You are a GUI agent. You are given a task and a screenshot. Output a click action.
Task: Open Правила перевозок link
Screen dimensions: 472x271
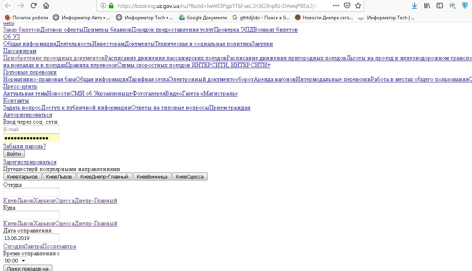point(91,65)
